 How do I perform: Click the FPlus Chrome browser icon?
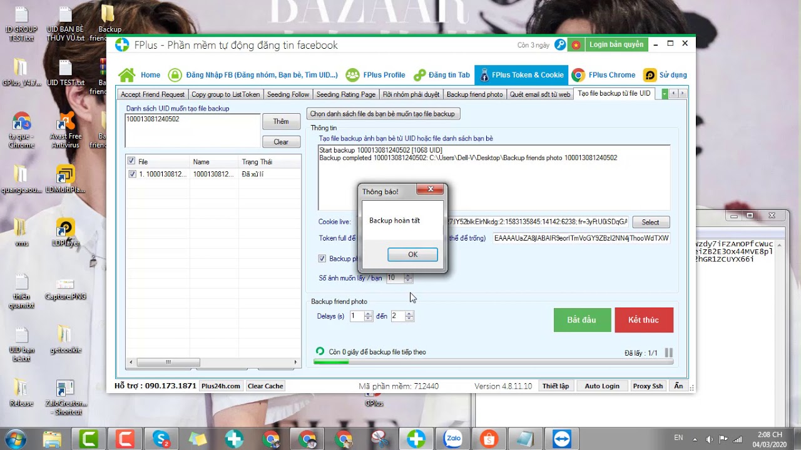click(578, 75)
